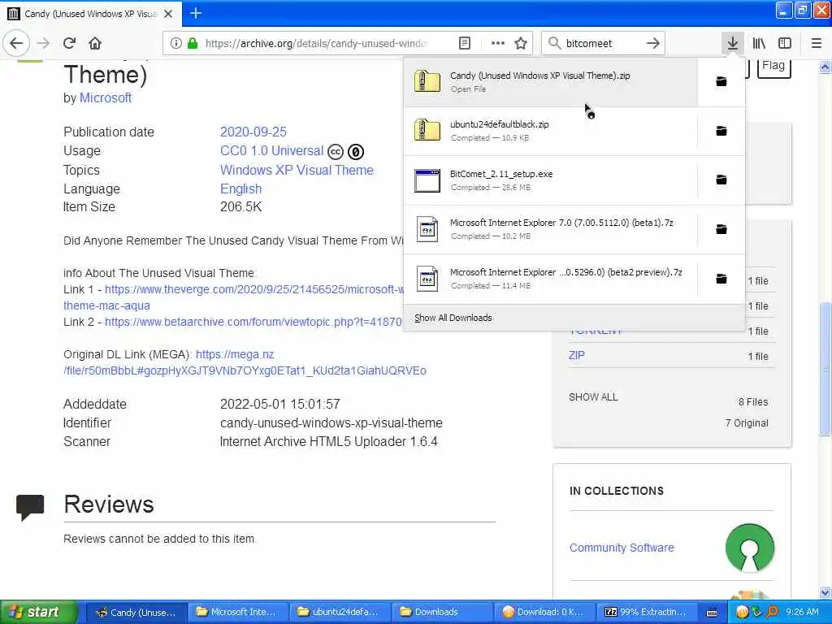Follow the 2020-09-25 publication date link
Viewport: 832px width, 624px height.
[x=253, y=132]
